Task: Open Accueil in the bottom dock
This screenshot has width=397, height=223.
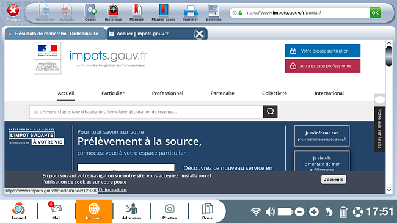Action: click(18, 211)
